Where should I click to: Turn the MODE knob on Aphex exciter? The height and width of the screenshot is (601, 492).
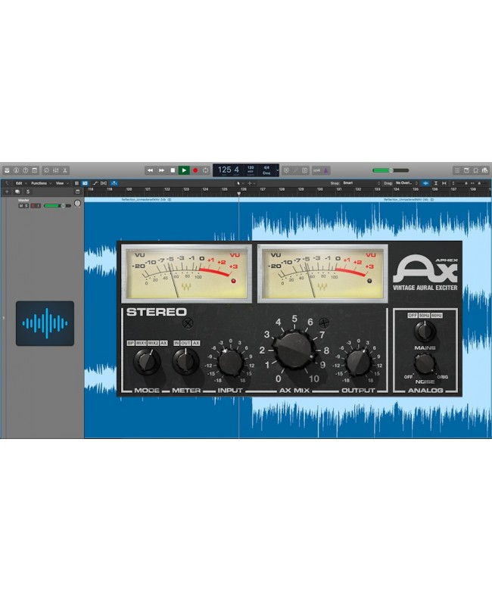[x=146, y=362]
